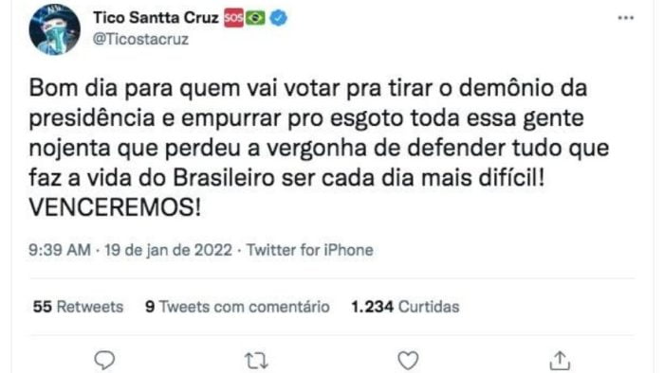This screenshot has width=664, height=373.
Task: Open the @Ticostacruz handle link
Action: pos(140,39)
